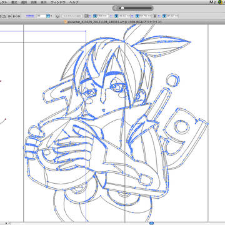The width and height of the screenshot is (225, 225).
Task: Click the blue opacity label link
Action: 30,16
